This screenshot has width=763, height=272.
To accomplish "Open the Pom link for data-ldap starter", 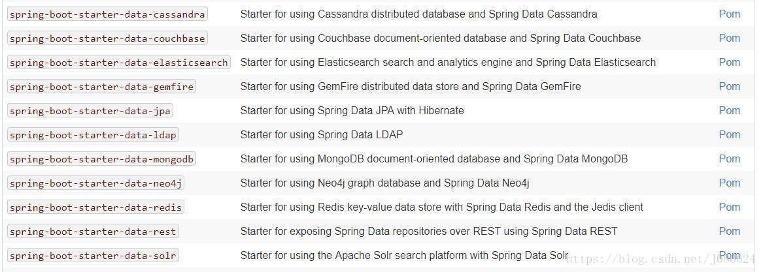I will point(730,134).
